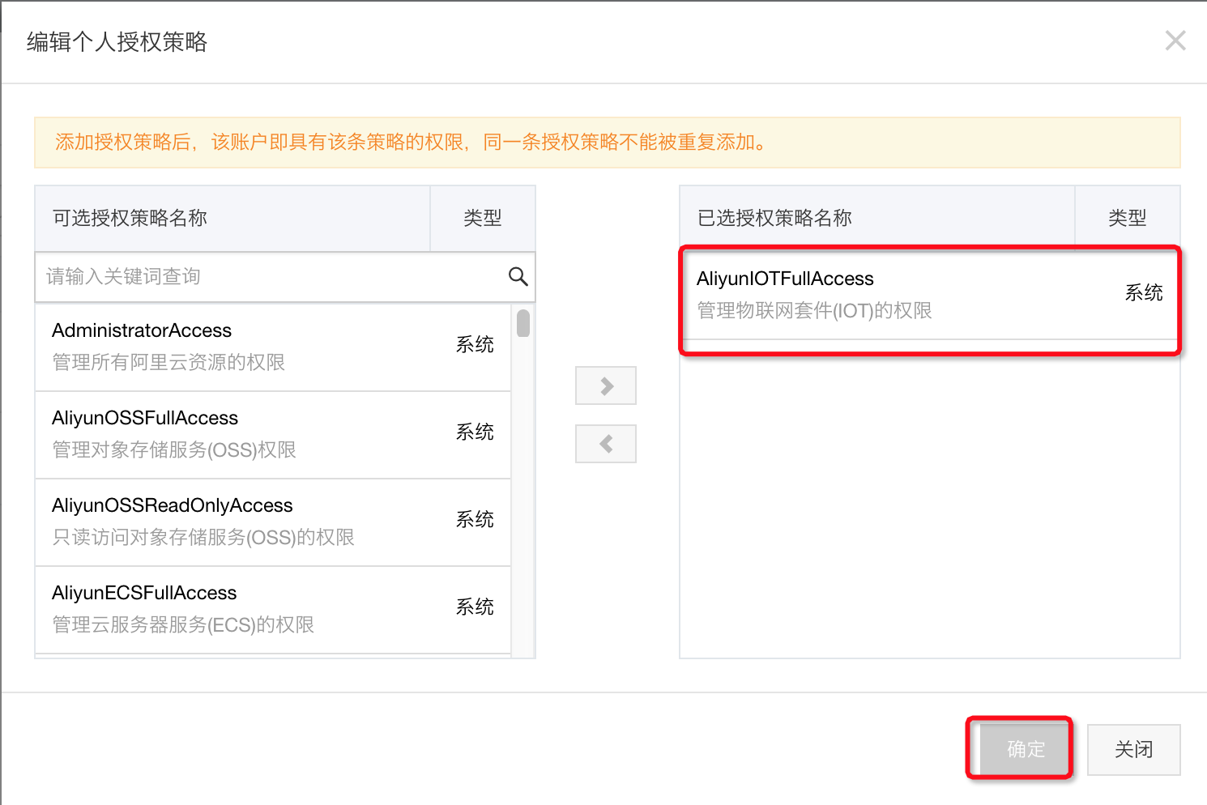Click 系统 type in AliyunECSFullAccess row

(475, 607)
